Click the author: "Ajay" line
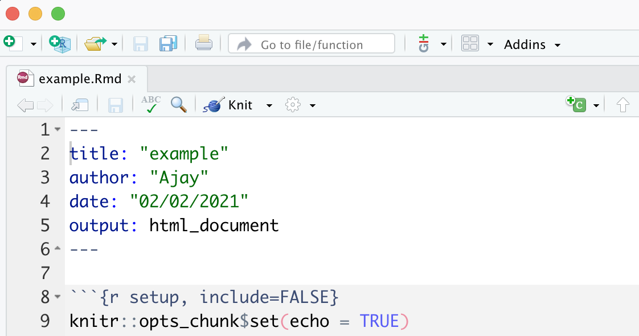Screen dimensions: 639x336 point(138,178)
